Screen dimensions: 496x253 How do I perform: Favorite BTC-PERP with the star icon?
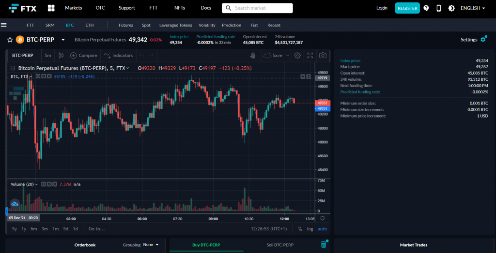10,40
